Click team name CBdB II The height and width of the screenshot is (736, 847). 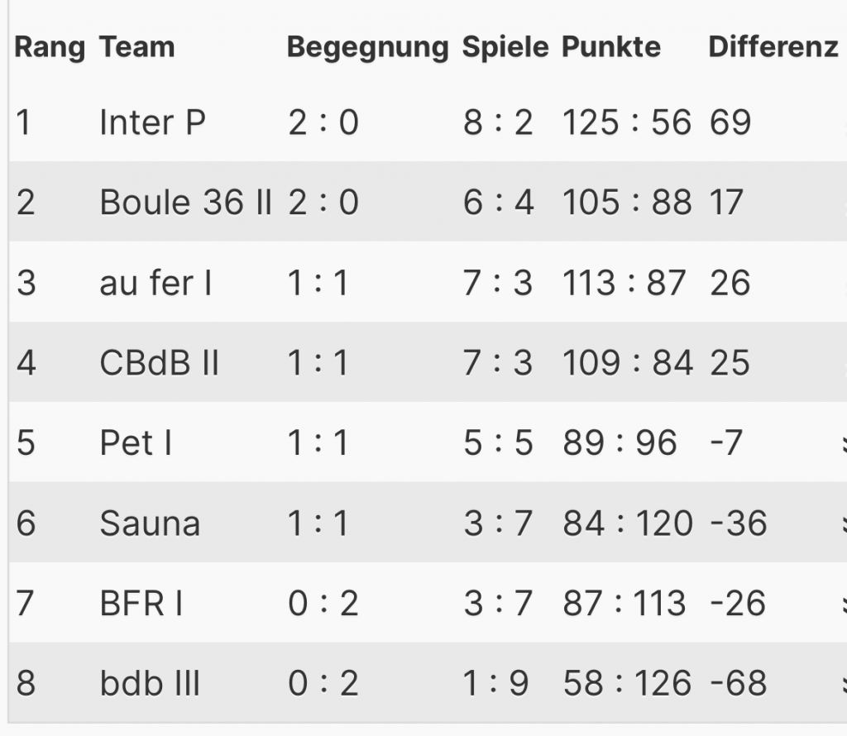(159, 363)
